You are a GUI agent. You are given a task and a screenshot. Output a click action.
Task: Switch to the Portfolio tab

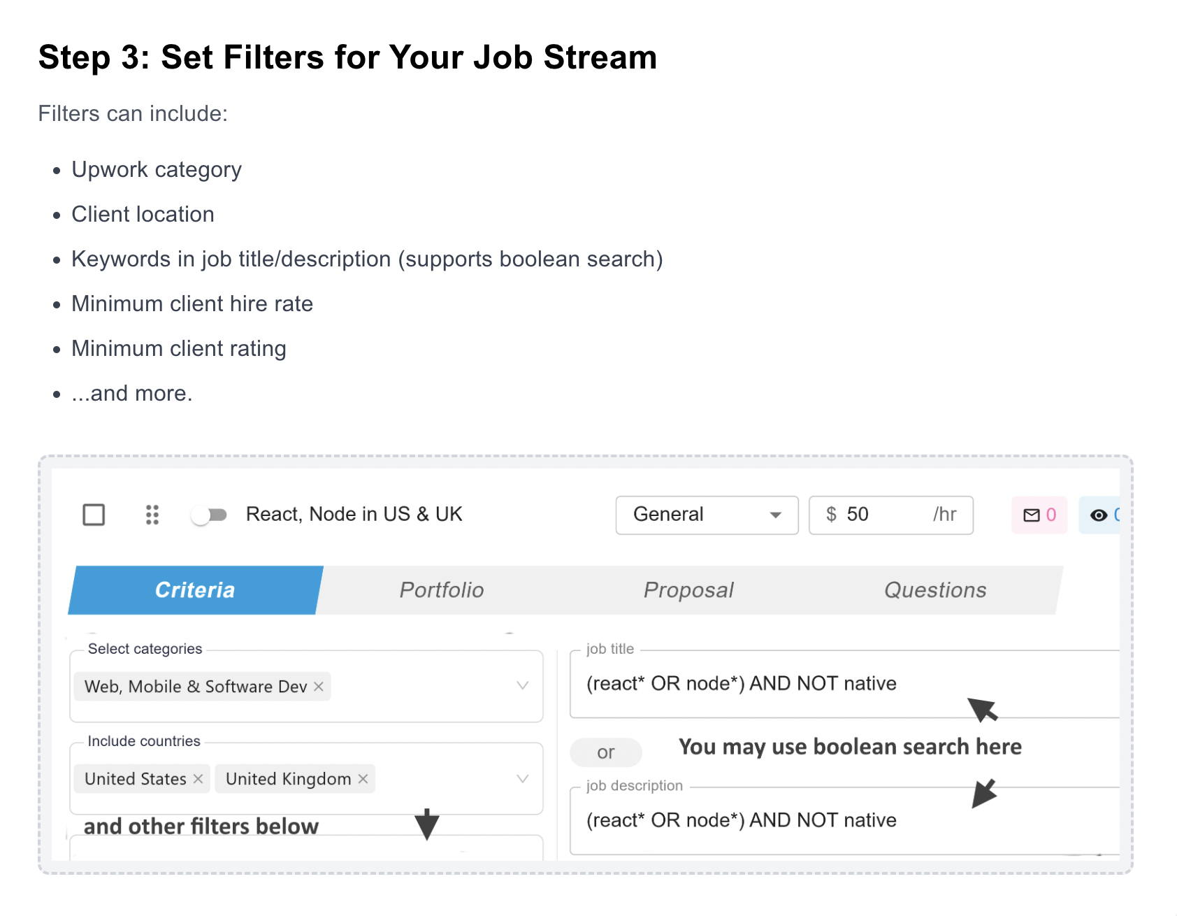[x=441, y=589]
